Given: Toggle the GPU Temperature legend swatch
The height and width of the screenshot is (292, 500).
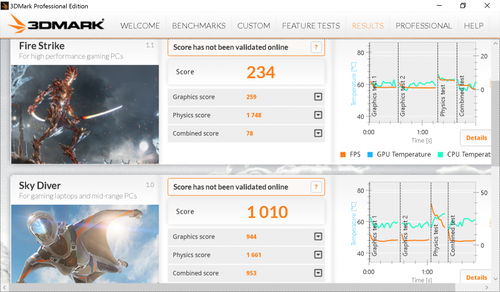Looking at the screenshot, I should [370, 155].
